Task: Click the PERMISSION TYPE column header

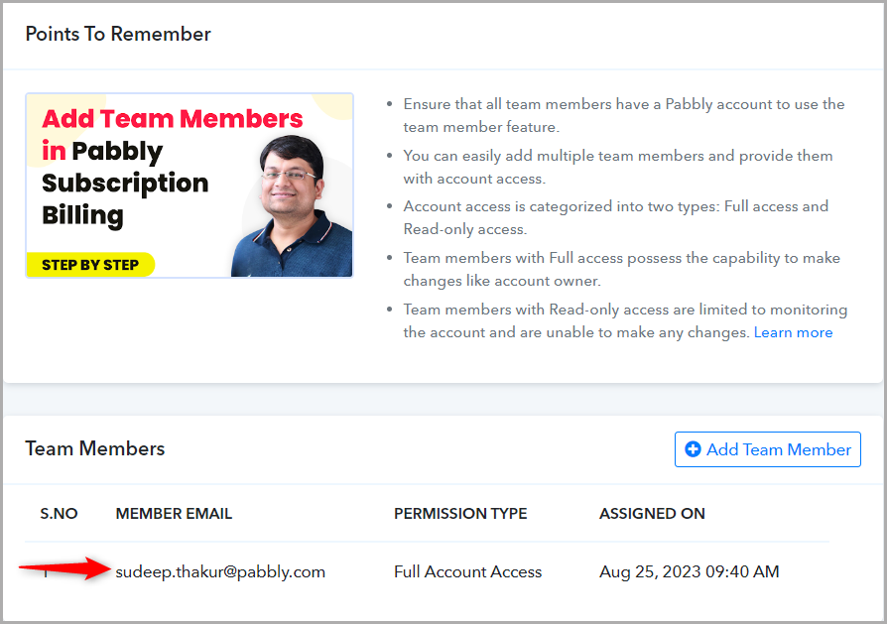Action: [460, 514]
